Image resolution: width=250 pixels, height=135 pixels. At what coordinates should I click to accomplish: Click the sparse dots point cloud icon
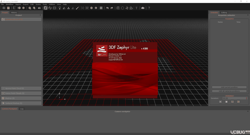82,8
